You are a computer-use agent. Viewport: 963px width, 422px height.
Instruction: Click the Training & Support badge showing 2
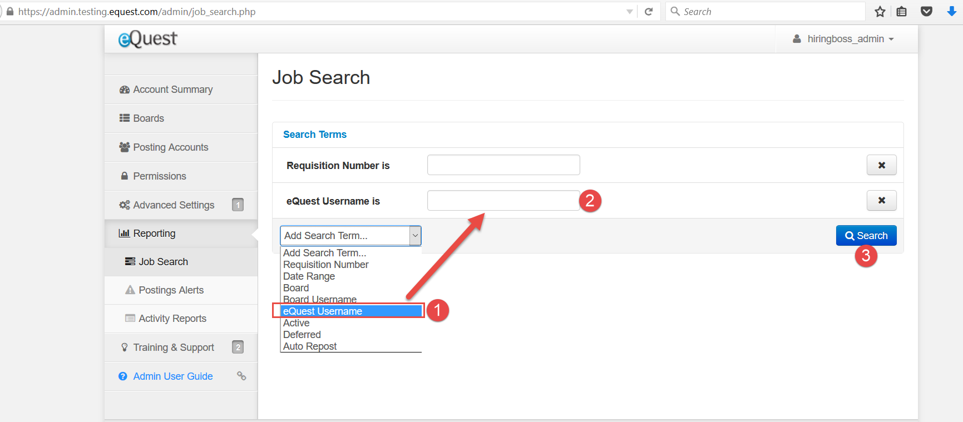238,347
